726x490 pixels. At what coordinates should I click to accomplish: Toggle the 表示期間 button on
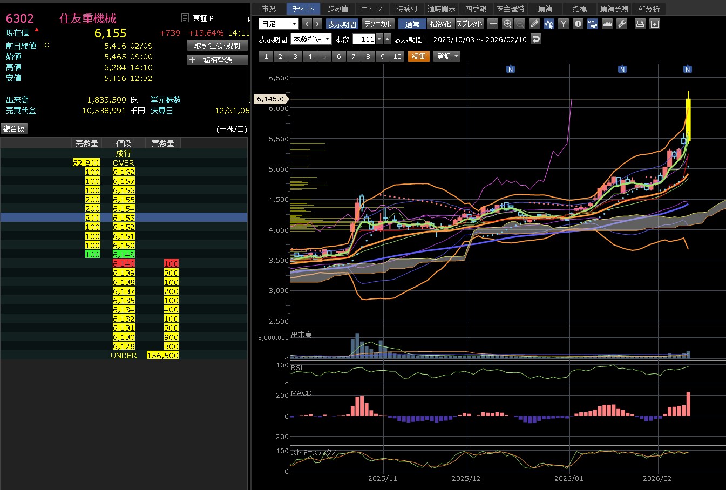coord(342,24)
